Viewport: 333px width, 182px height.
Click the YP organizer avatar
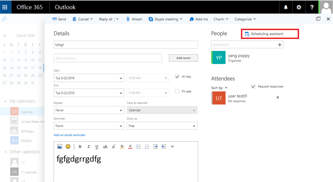tap(219, 58)
